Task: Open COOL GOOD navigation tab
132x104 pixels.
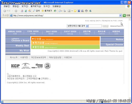Action: (x=33, y=32)
